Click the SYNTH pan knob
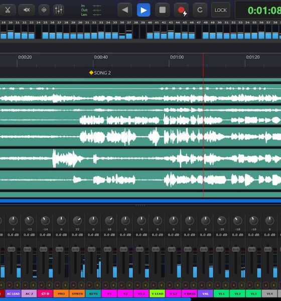281x301 pixels. (77, 221)
